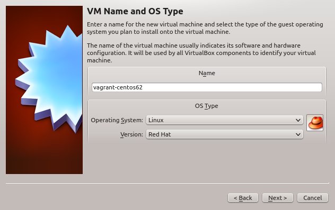
Task: Click the Name field containing vagrant-centos62
Action: (207, 87)
